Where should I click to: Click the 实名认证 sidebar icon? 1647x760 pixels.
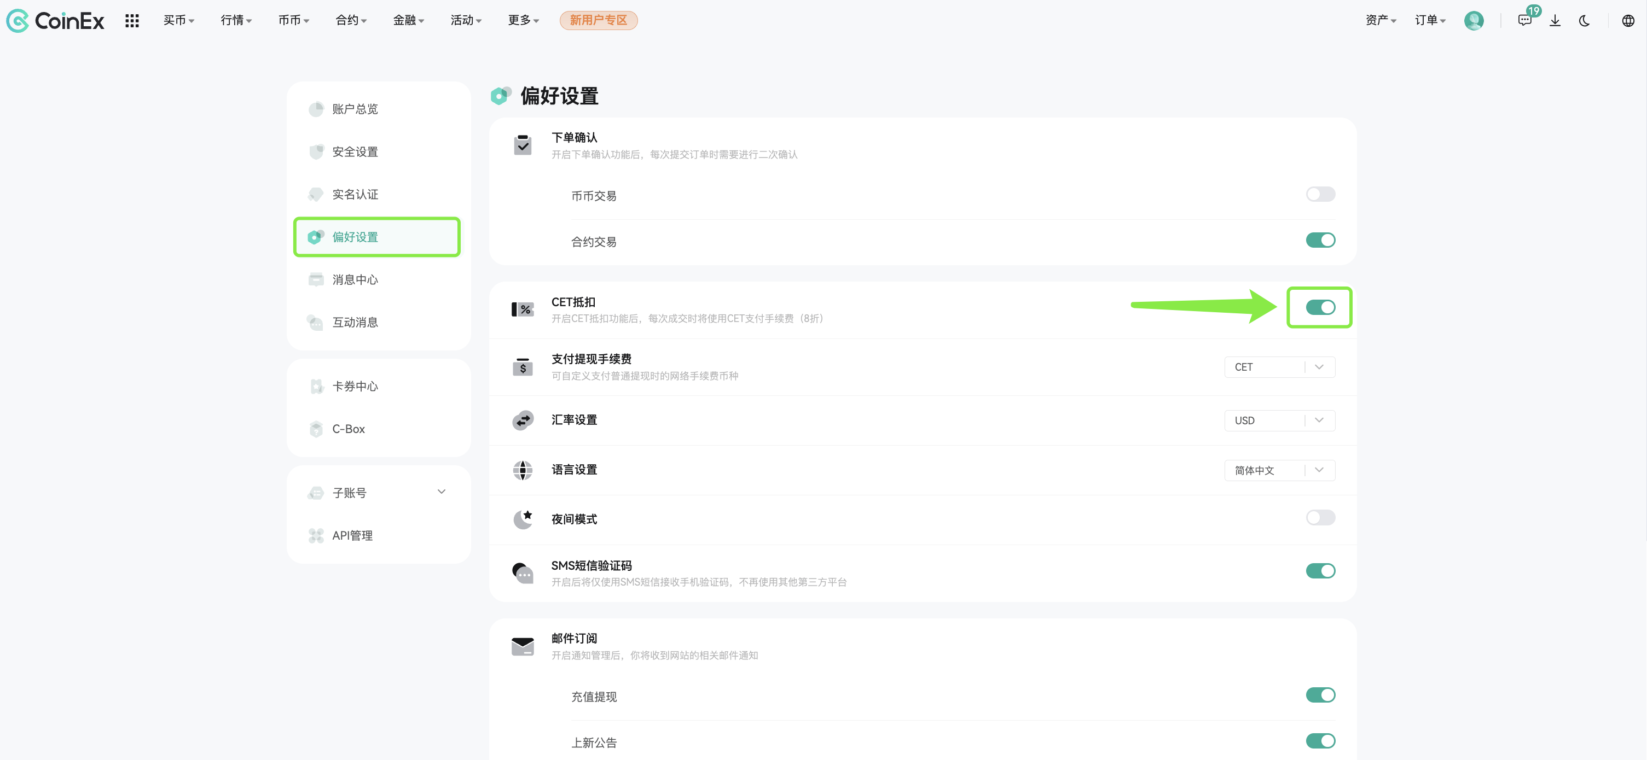[316, 194]
